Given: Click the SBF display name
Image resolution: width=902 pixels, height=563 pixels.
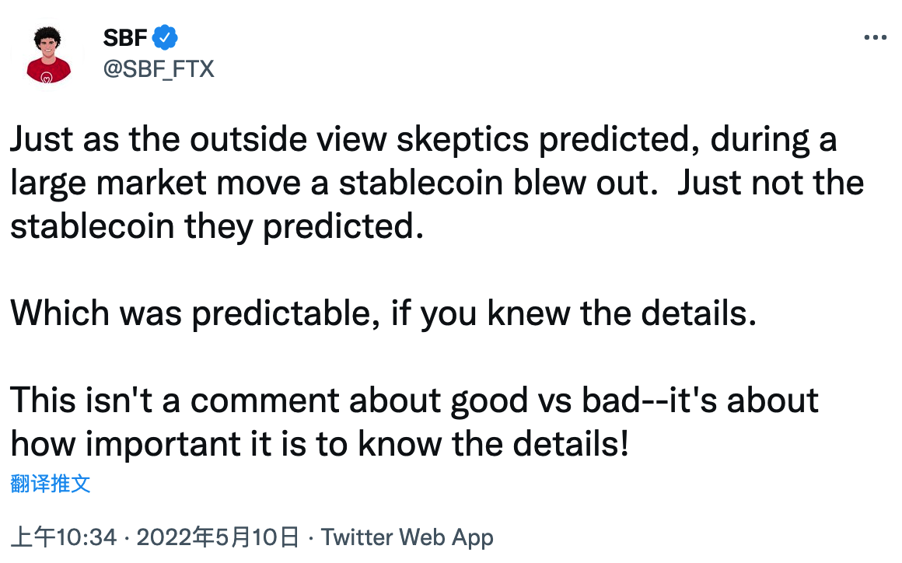Looking at the screenshot, I should click(x=125, y=38).
